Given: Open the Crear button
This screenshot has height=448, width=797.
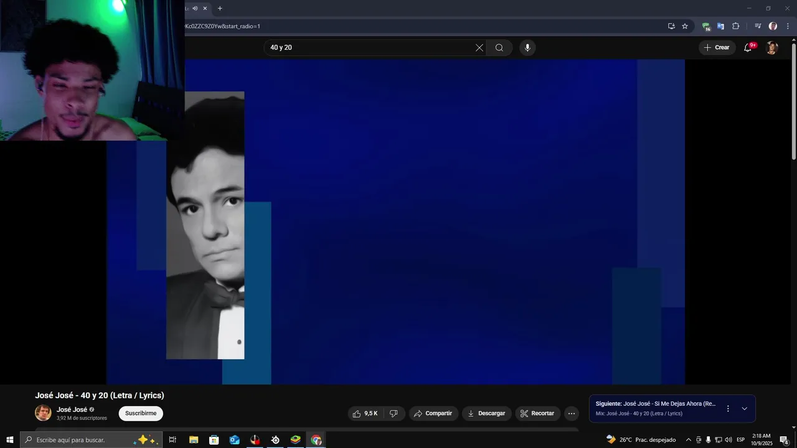Looking at the screenshot, I should click(x=716, y=48).
